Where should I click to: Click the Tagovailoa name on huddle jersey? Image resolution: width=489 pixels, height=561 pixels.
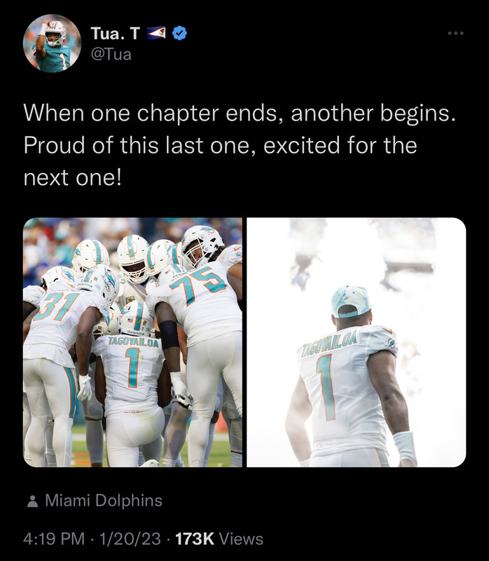133,342
